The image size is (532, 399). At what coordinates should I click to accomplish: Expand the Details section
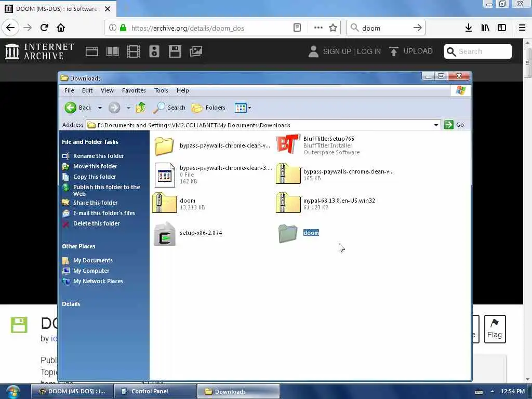[x=71, y=304]
